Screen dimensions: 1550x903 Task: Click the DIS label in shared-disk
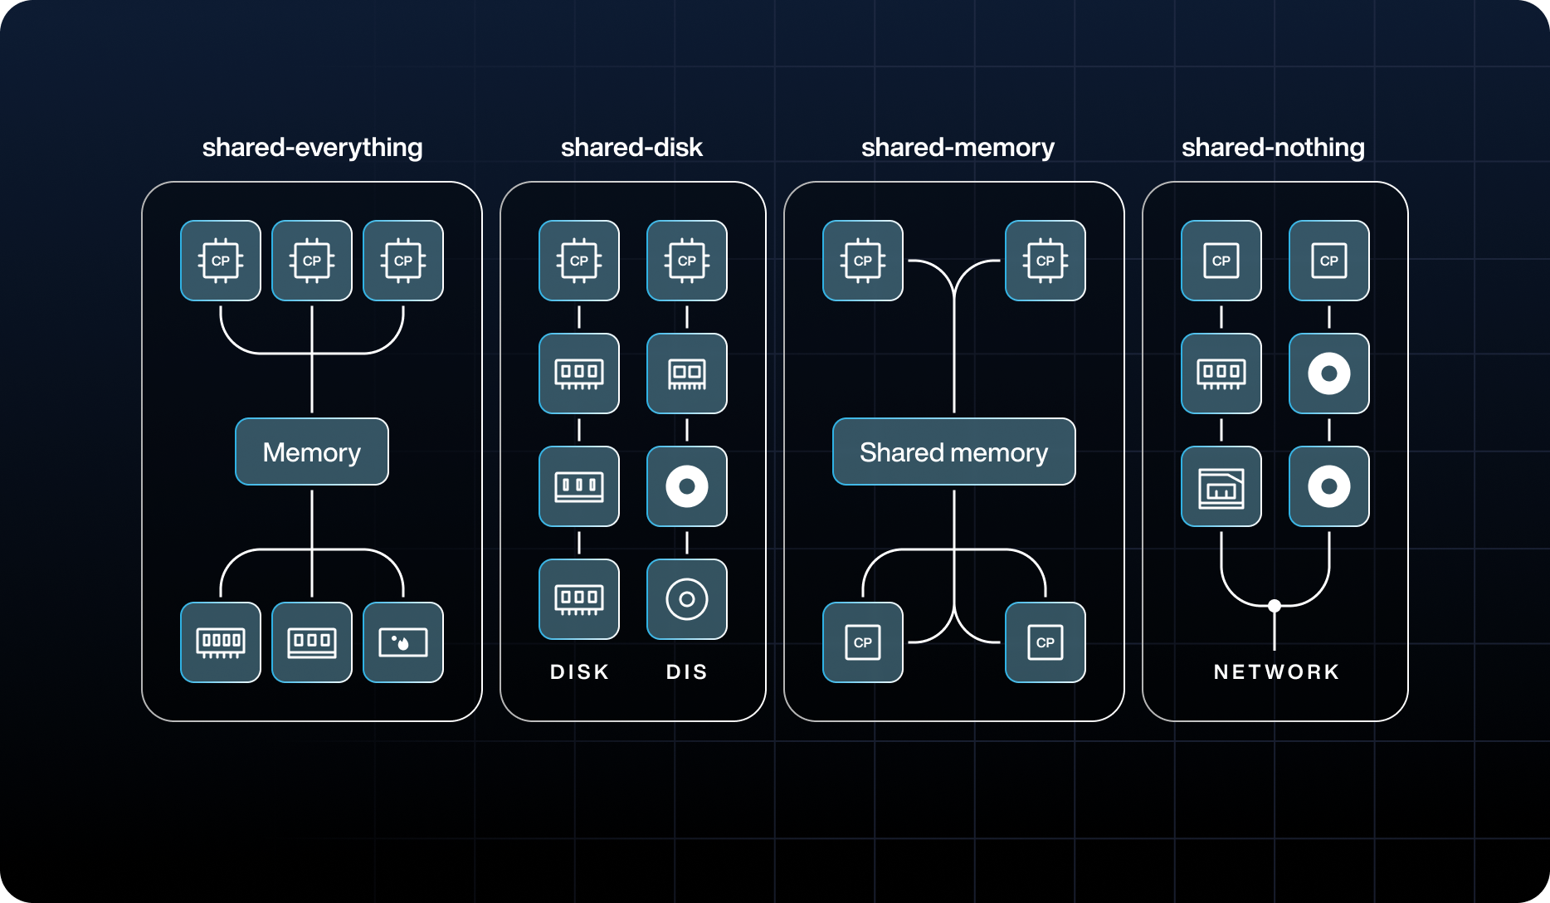pyautogui.click(x=687, y=671)
